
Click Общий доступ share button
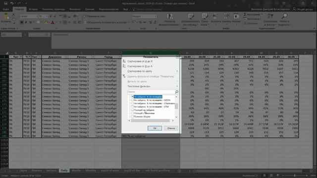coord(303,9)
